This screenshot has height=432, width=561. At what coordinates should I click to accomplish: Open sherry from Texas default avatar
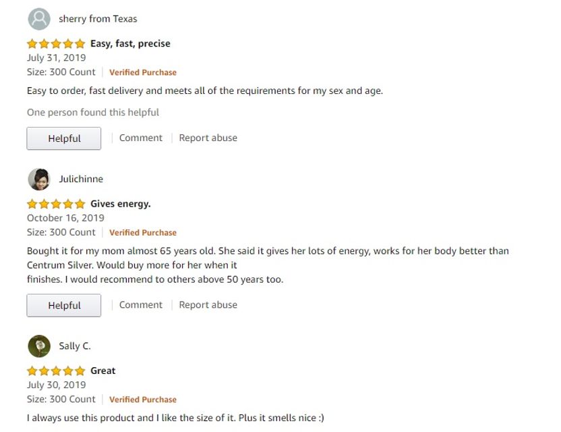point(39,19)
